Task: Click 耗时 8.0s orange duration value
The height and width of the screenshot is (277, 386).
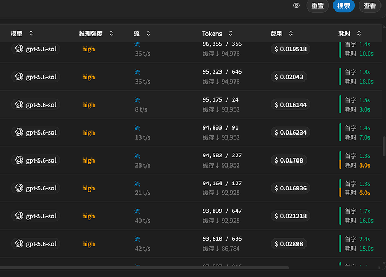Action: pos(365,165)
